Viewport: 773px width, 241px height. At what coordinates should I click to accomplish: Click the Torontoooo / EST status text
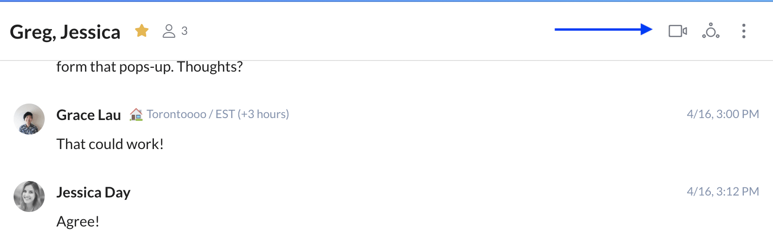191,114
